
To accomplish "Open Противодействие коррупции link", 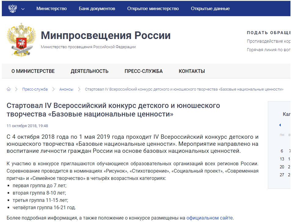I will 268,41.
